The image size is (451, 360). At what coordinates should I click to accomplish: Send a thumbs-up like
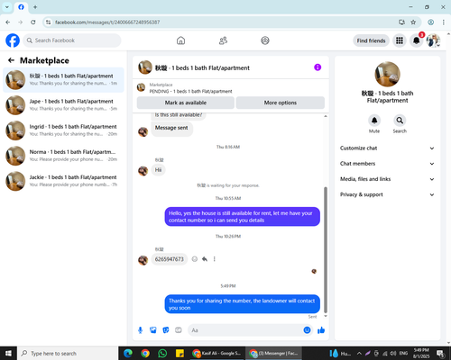click(321, 330)
